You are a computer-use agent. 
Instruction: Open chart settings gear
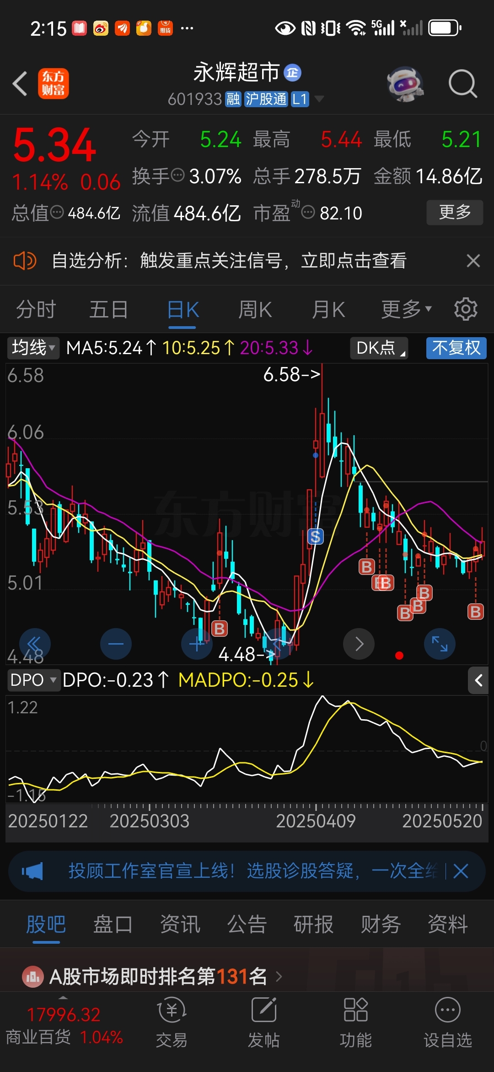[x=466, y=309]
